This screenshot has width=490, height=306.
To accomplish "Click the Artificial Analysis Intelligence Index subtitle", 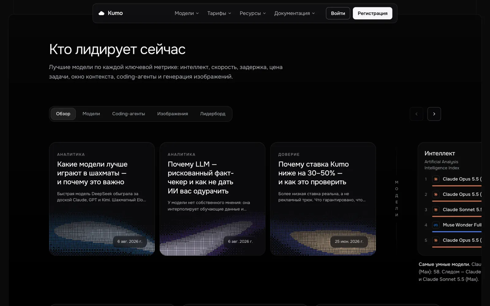I will 442,165.
